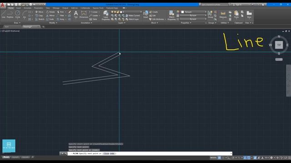
Task: Click the Copy tool
Action: point(39,15)
